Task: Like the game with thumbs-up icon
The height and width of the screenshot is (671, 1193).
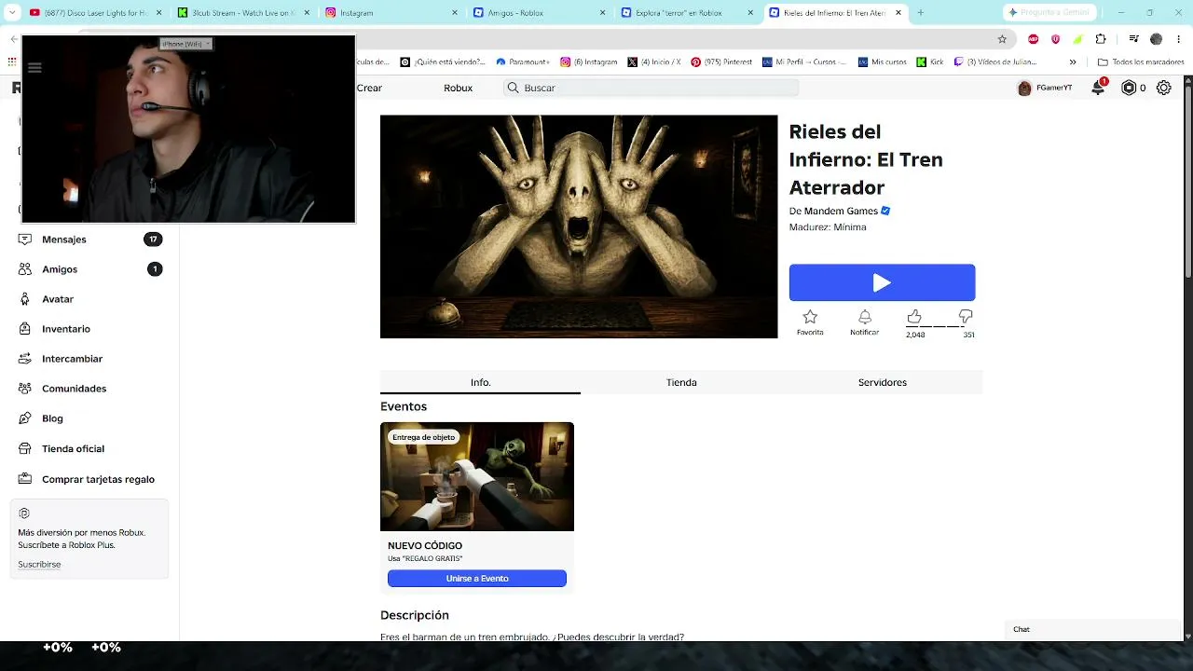Action: [x=914, y=317]
